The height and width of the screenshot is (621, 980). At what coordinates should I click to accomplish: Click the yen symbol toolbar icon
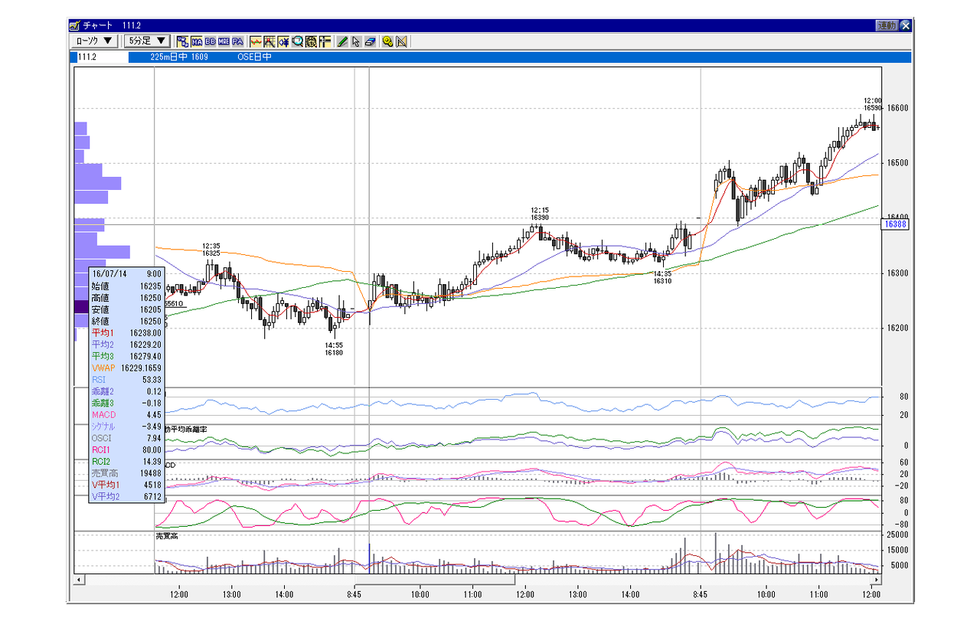(283, 41)
